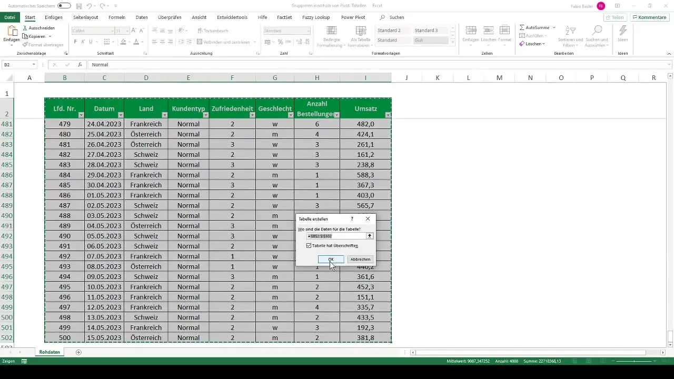Open the font name Calibri dropdown
674x379 pixels.
tap(111, 31)
